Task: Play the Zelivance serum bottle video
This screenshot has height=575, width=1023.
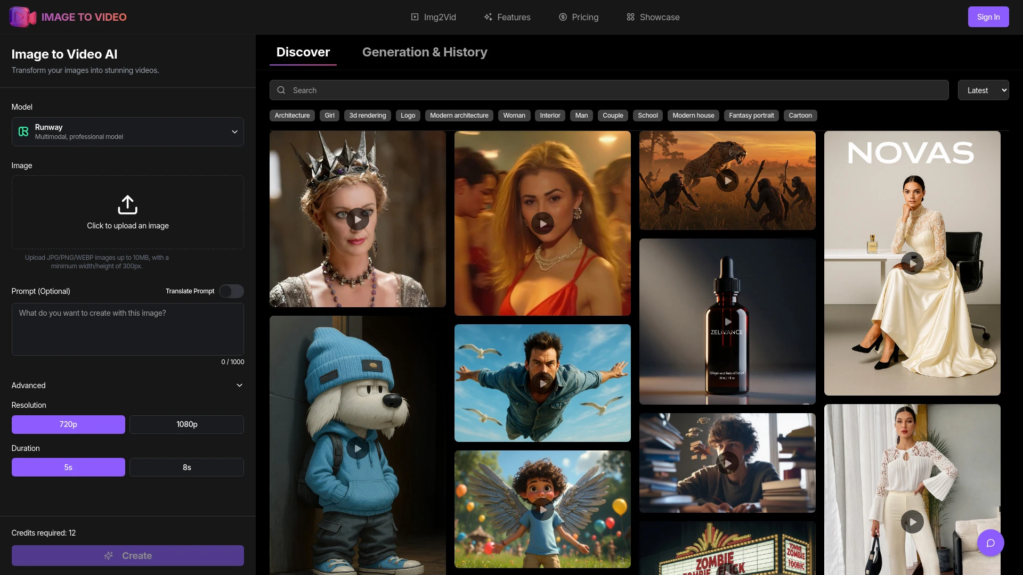Action: pos(727,322)
